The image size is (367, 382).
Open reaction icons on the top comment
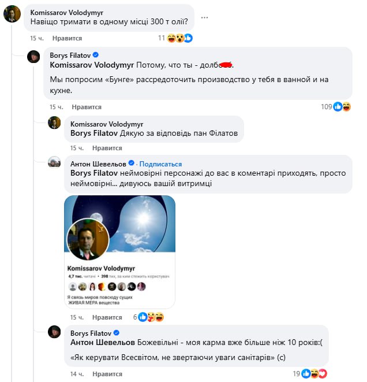coord(180,38)
